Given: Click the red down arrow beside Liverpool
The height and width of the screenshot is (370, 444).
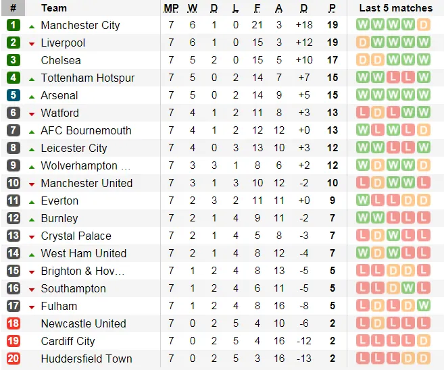Looking at the screenshot, I should tap(32, 43).
